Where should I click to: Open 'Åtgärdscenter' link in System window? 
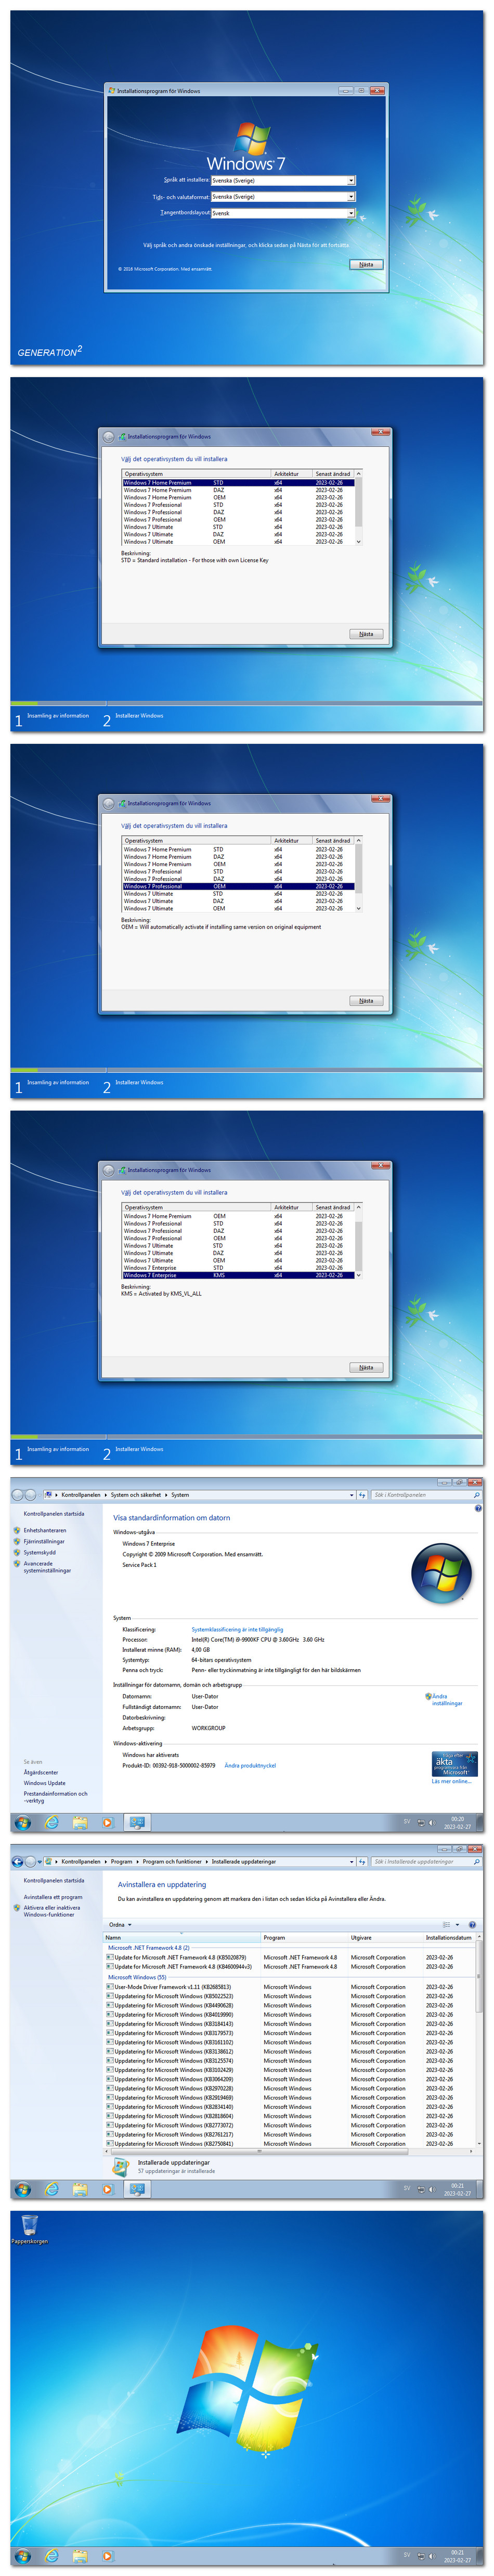coord(41,1772)
